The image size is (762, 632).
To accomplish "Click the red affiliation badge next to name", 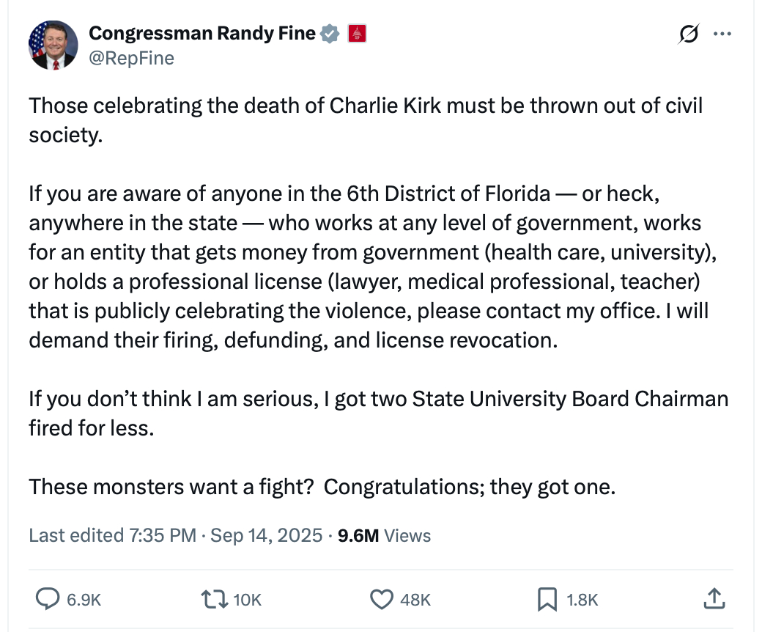I will point(356,33).
